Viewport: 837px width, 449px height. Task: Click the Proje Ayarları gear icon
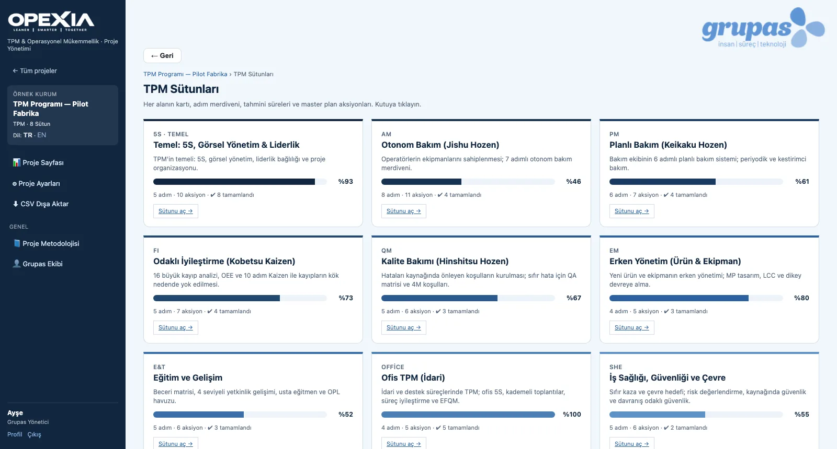pyautogui.click(x=15, y=184)
